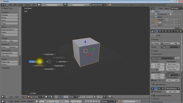The width and height of the screenshot is (183, 103).
Task: Select 16 anti-aliasing samples
Action: 163,88
